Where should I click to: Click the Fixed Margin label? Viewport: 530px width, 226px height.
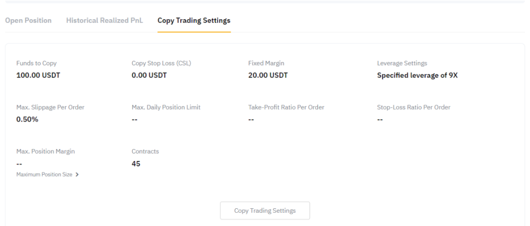click(x=266, y=64)
